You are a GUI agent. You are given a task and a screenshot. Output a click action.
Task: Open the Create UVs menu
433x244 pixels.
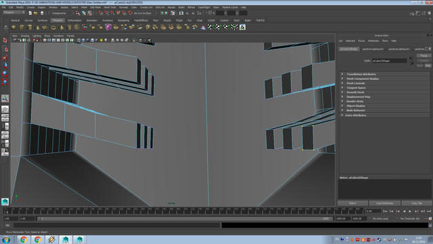coord(146,7)
